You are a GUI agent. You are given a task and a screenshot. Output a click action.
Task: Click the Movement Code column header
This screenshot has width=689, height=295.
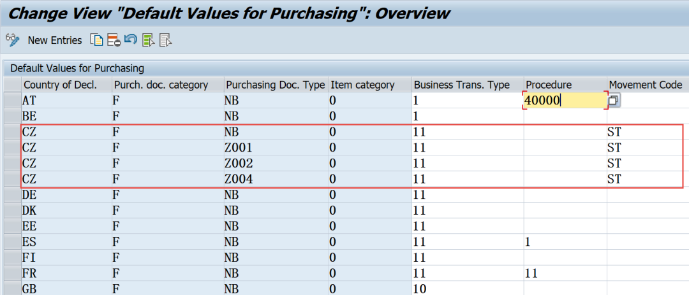[x=648, y=85]
